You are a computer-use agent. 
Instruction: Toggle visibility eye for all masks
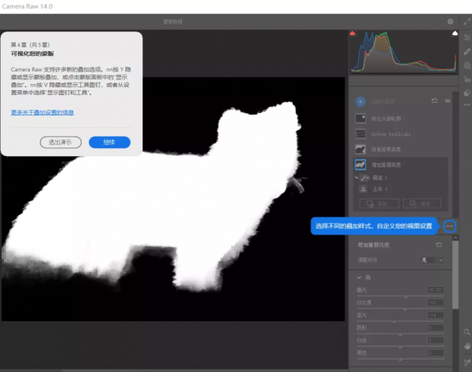tap(448, 101)
